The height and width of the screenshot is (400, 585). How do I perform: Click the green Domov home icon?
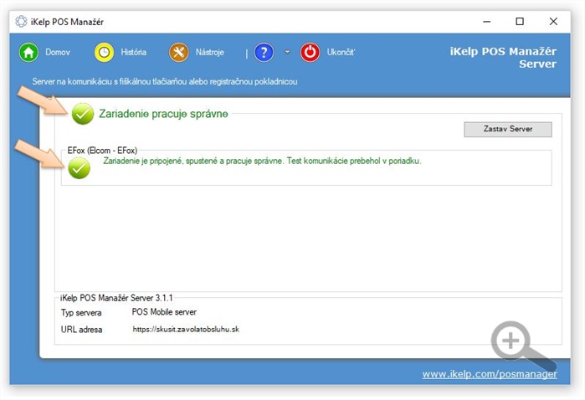(x=28, y=52)
